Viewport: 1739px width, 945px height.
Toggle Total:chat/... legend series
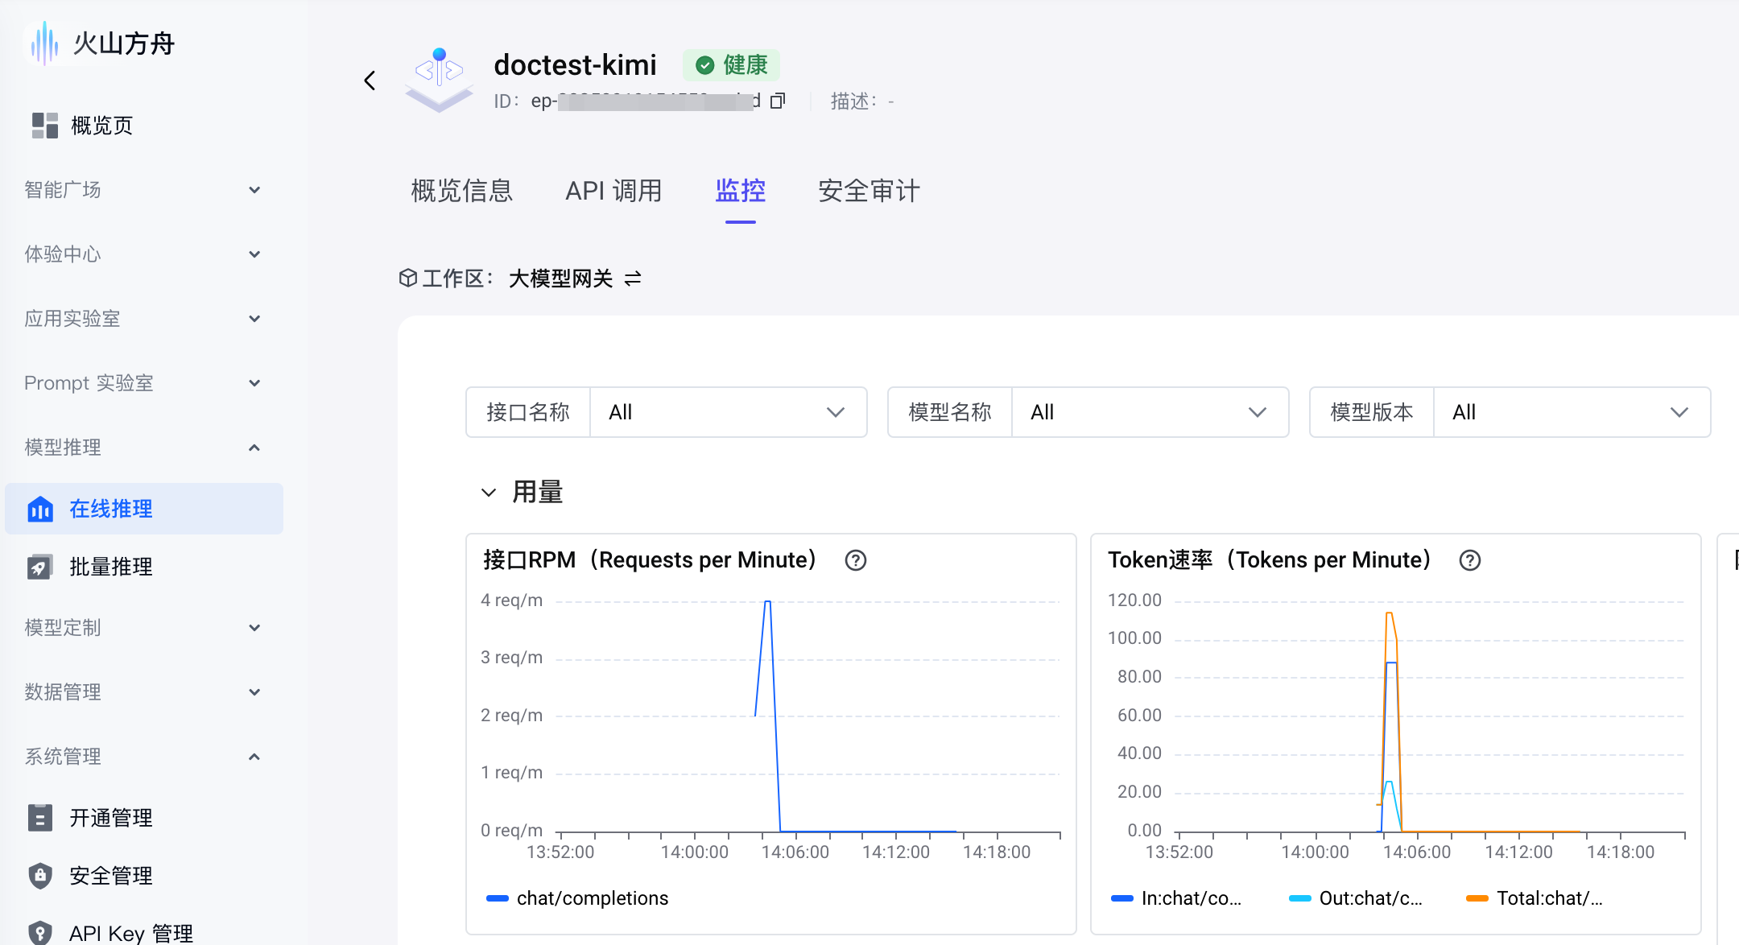(x=1535, y=898)
